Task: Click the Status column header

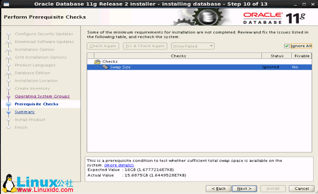Action: coord(277,56)
